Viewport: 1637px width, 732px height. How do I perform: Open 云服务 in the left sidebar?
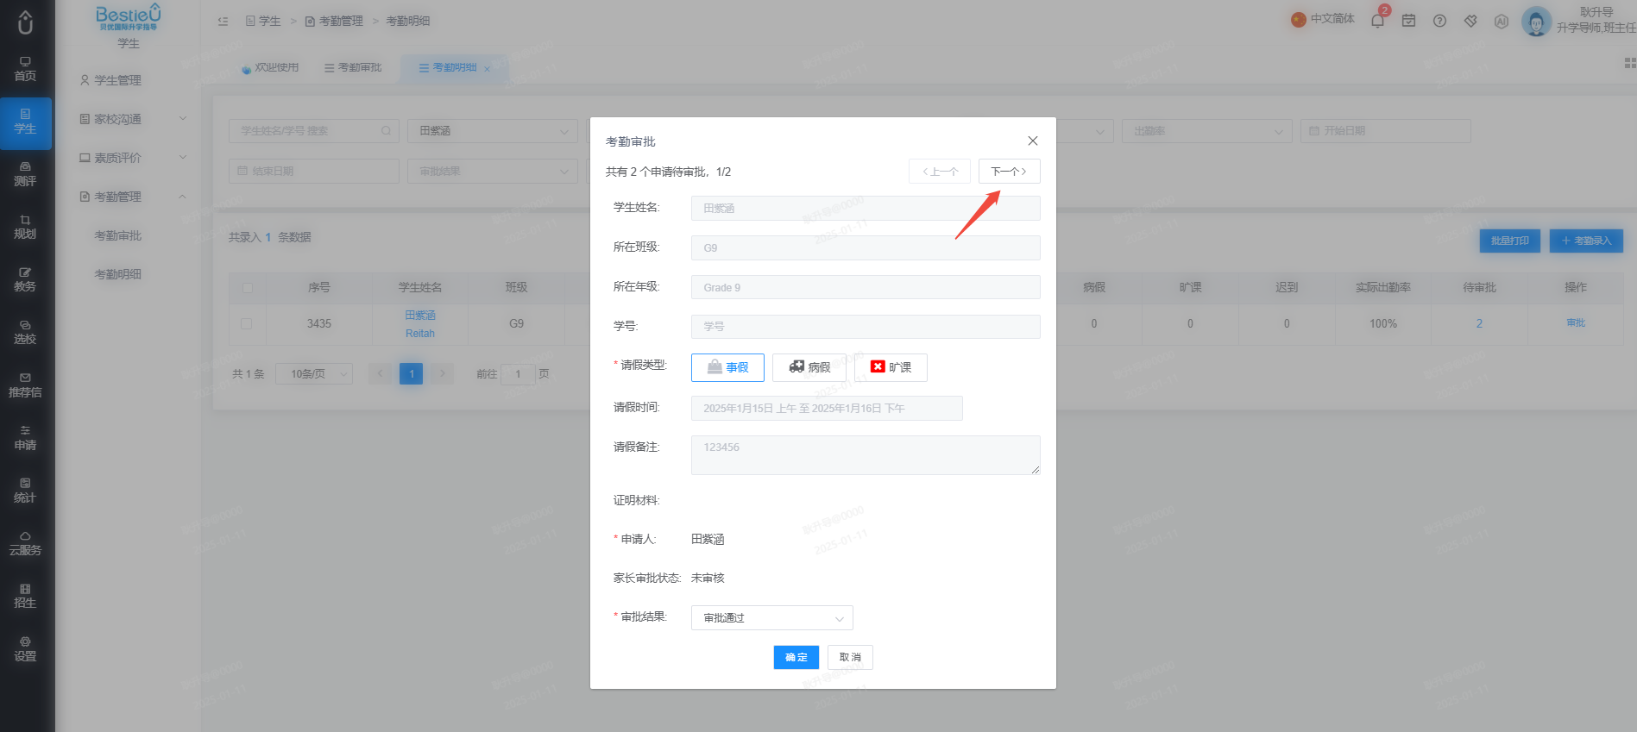pyautogui.click(x=25, y=543)
